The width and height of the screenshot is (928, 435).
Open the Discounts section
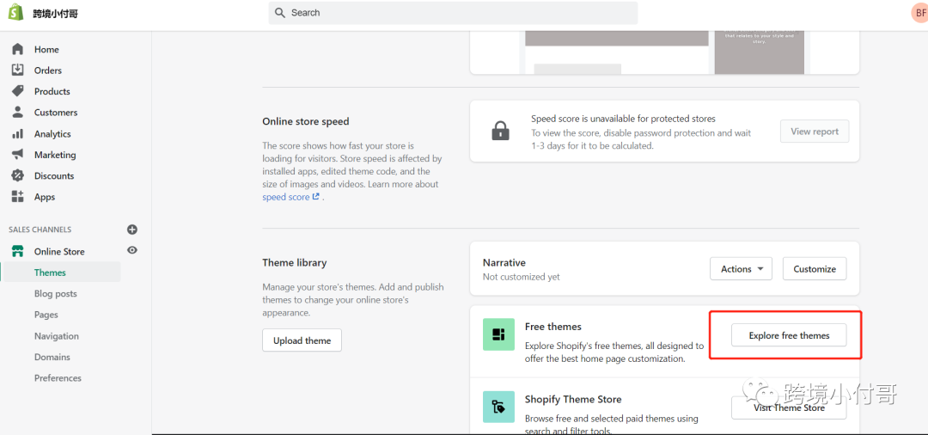pyautogui.click(x=54, y=175)
